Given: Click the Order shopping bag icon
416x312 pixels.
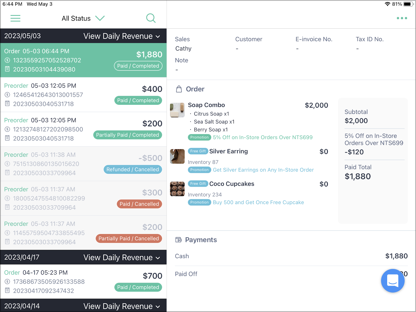Looking at the screenshot, I should click(x=179, y=89).
